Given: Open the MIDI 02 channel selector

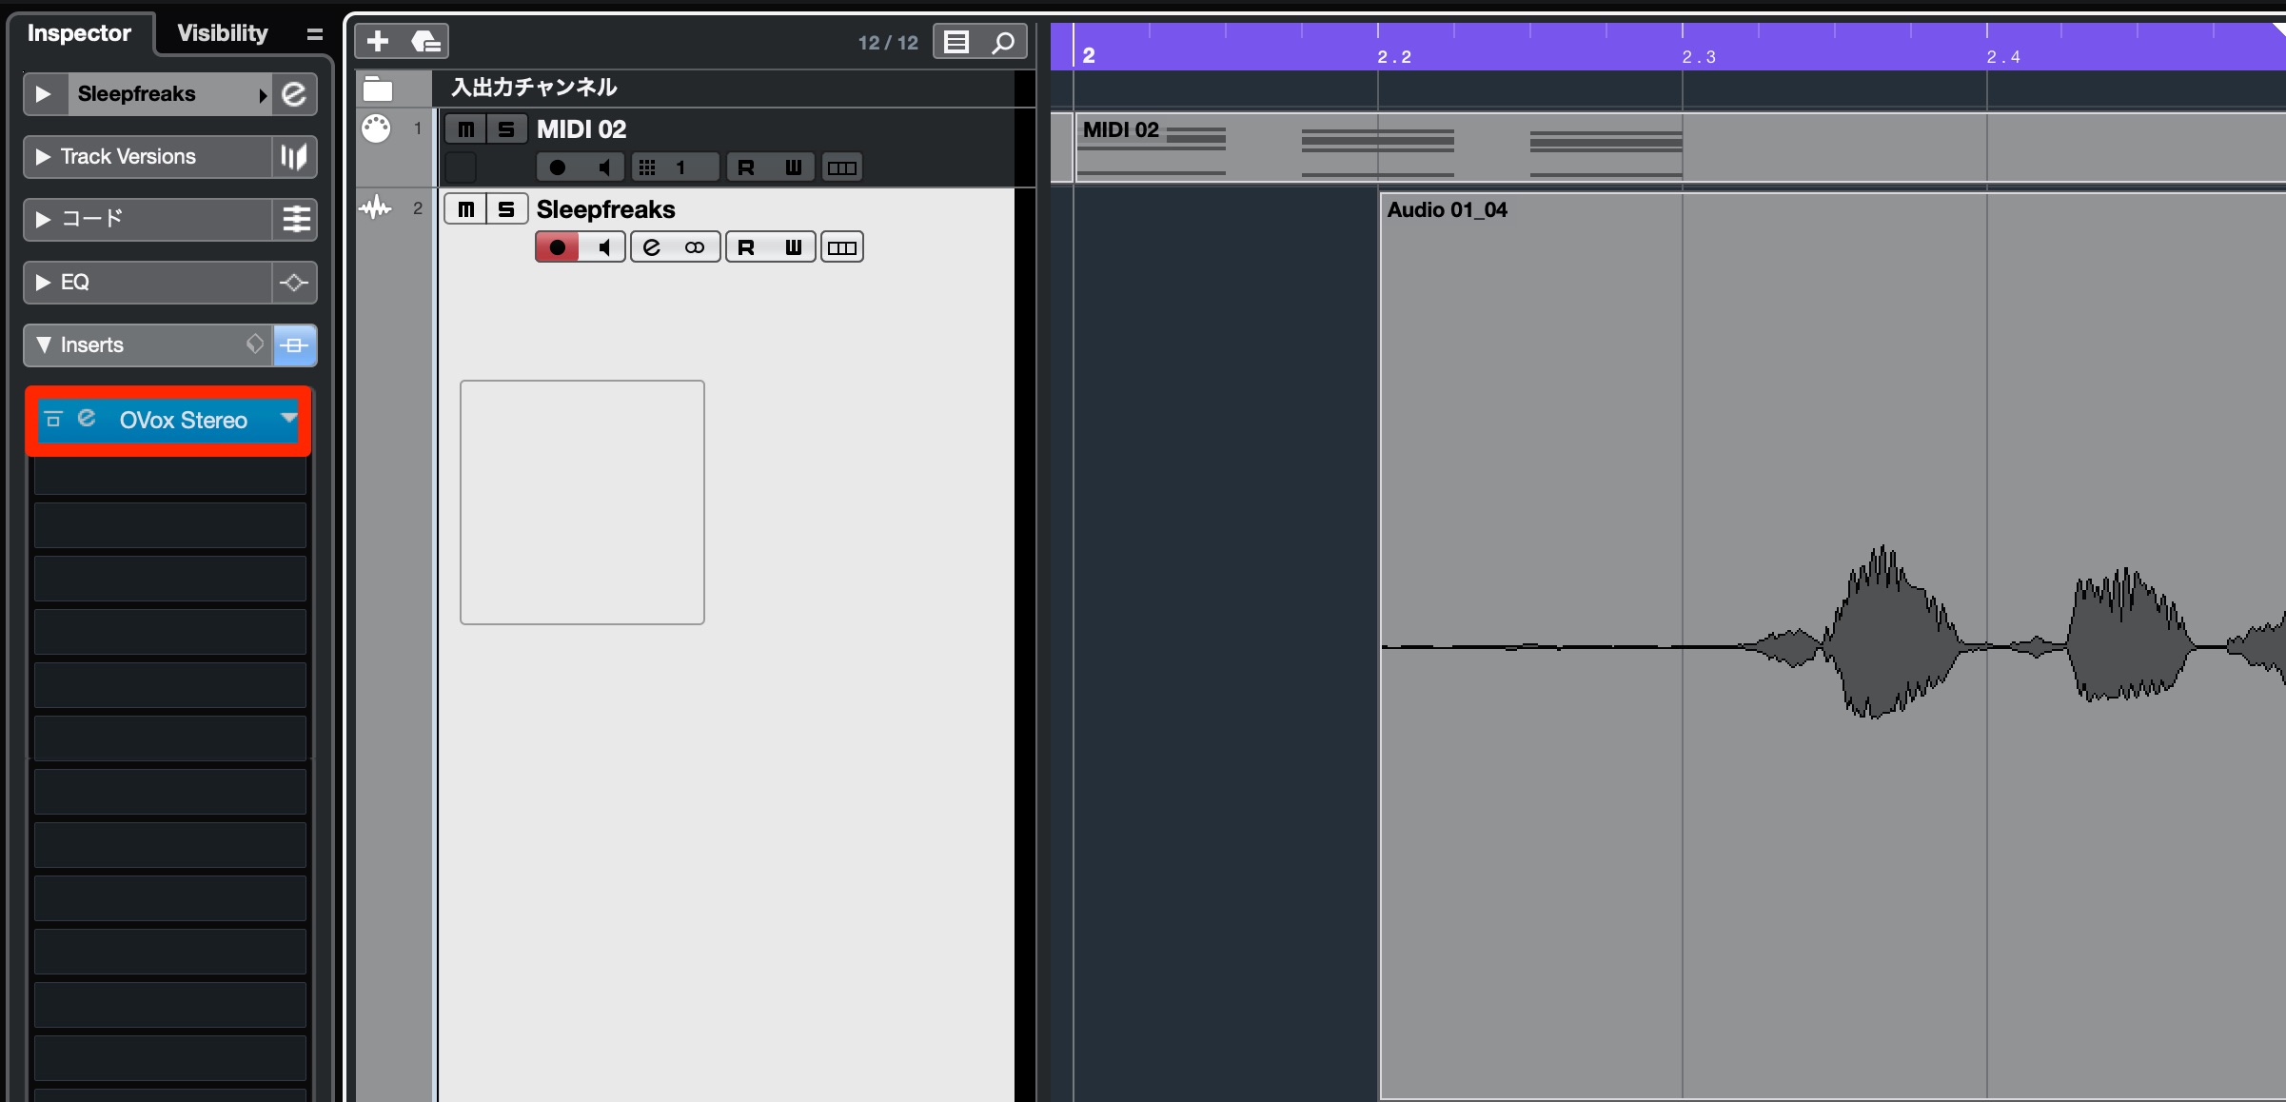Looking at the screenshot, I should click(675, 167).
